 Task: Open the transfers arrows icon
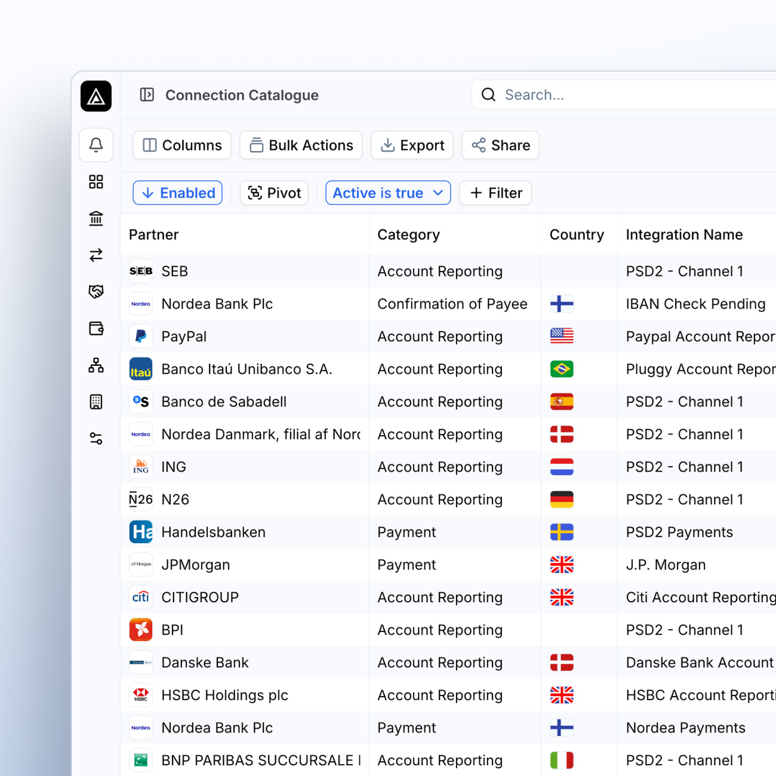point(96,255)
